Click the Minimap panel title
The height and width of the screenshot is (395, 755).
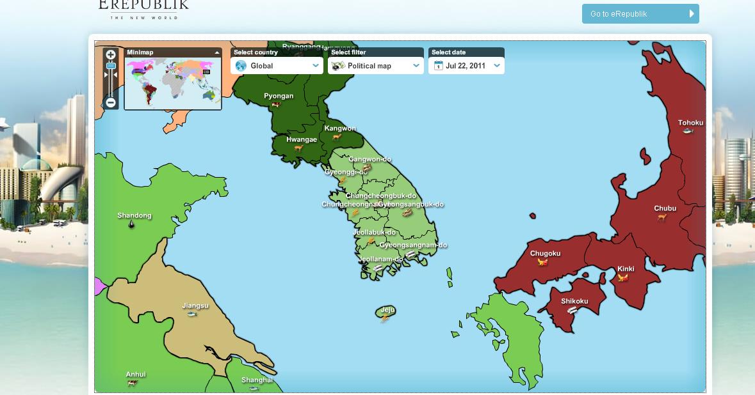[x=140, y=52]
